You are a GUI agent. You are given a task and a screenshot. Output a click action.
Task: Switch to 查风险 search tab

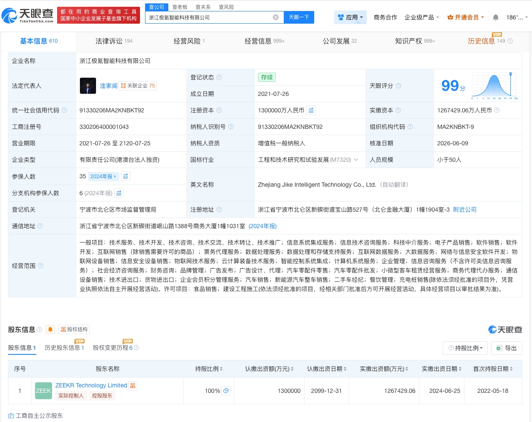point(226,7)
